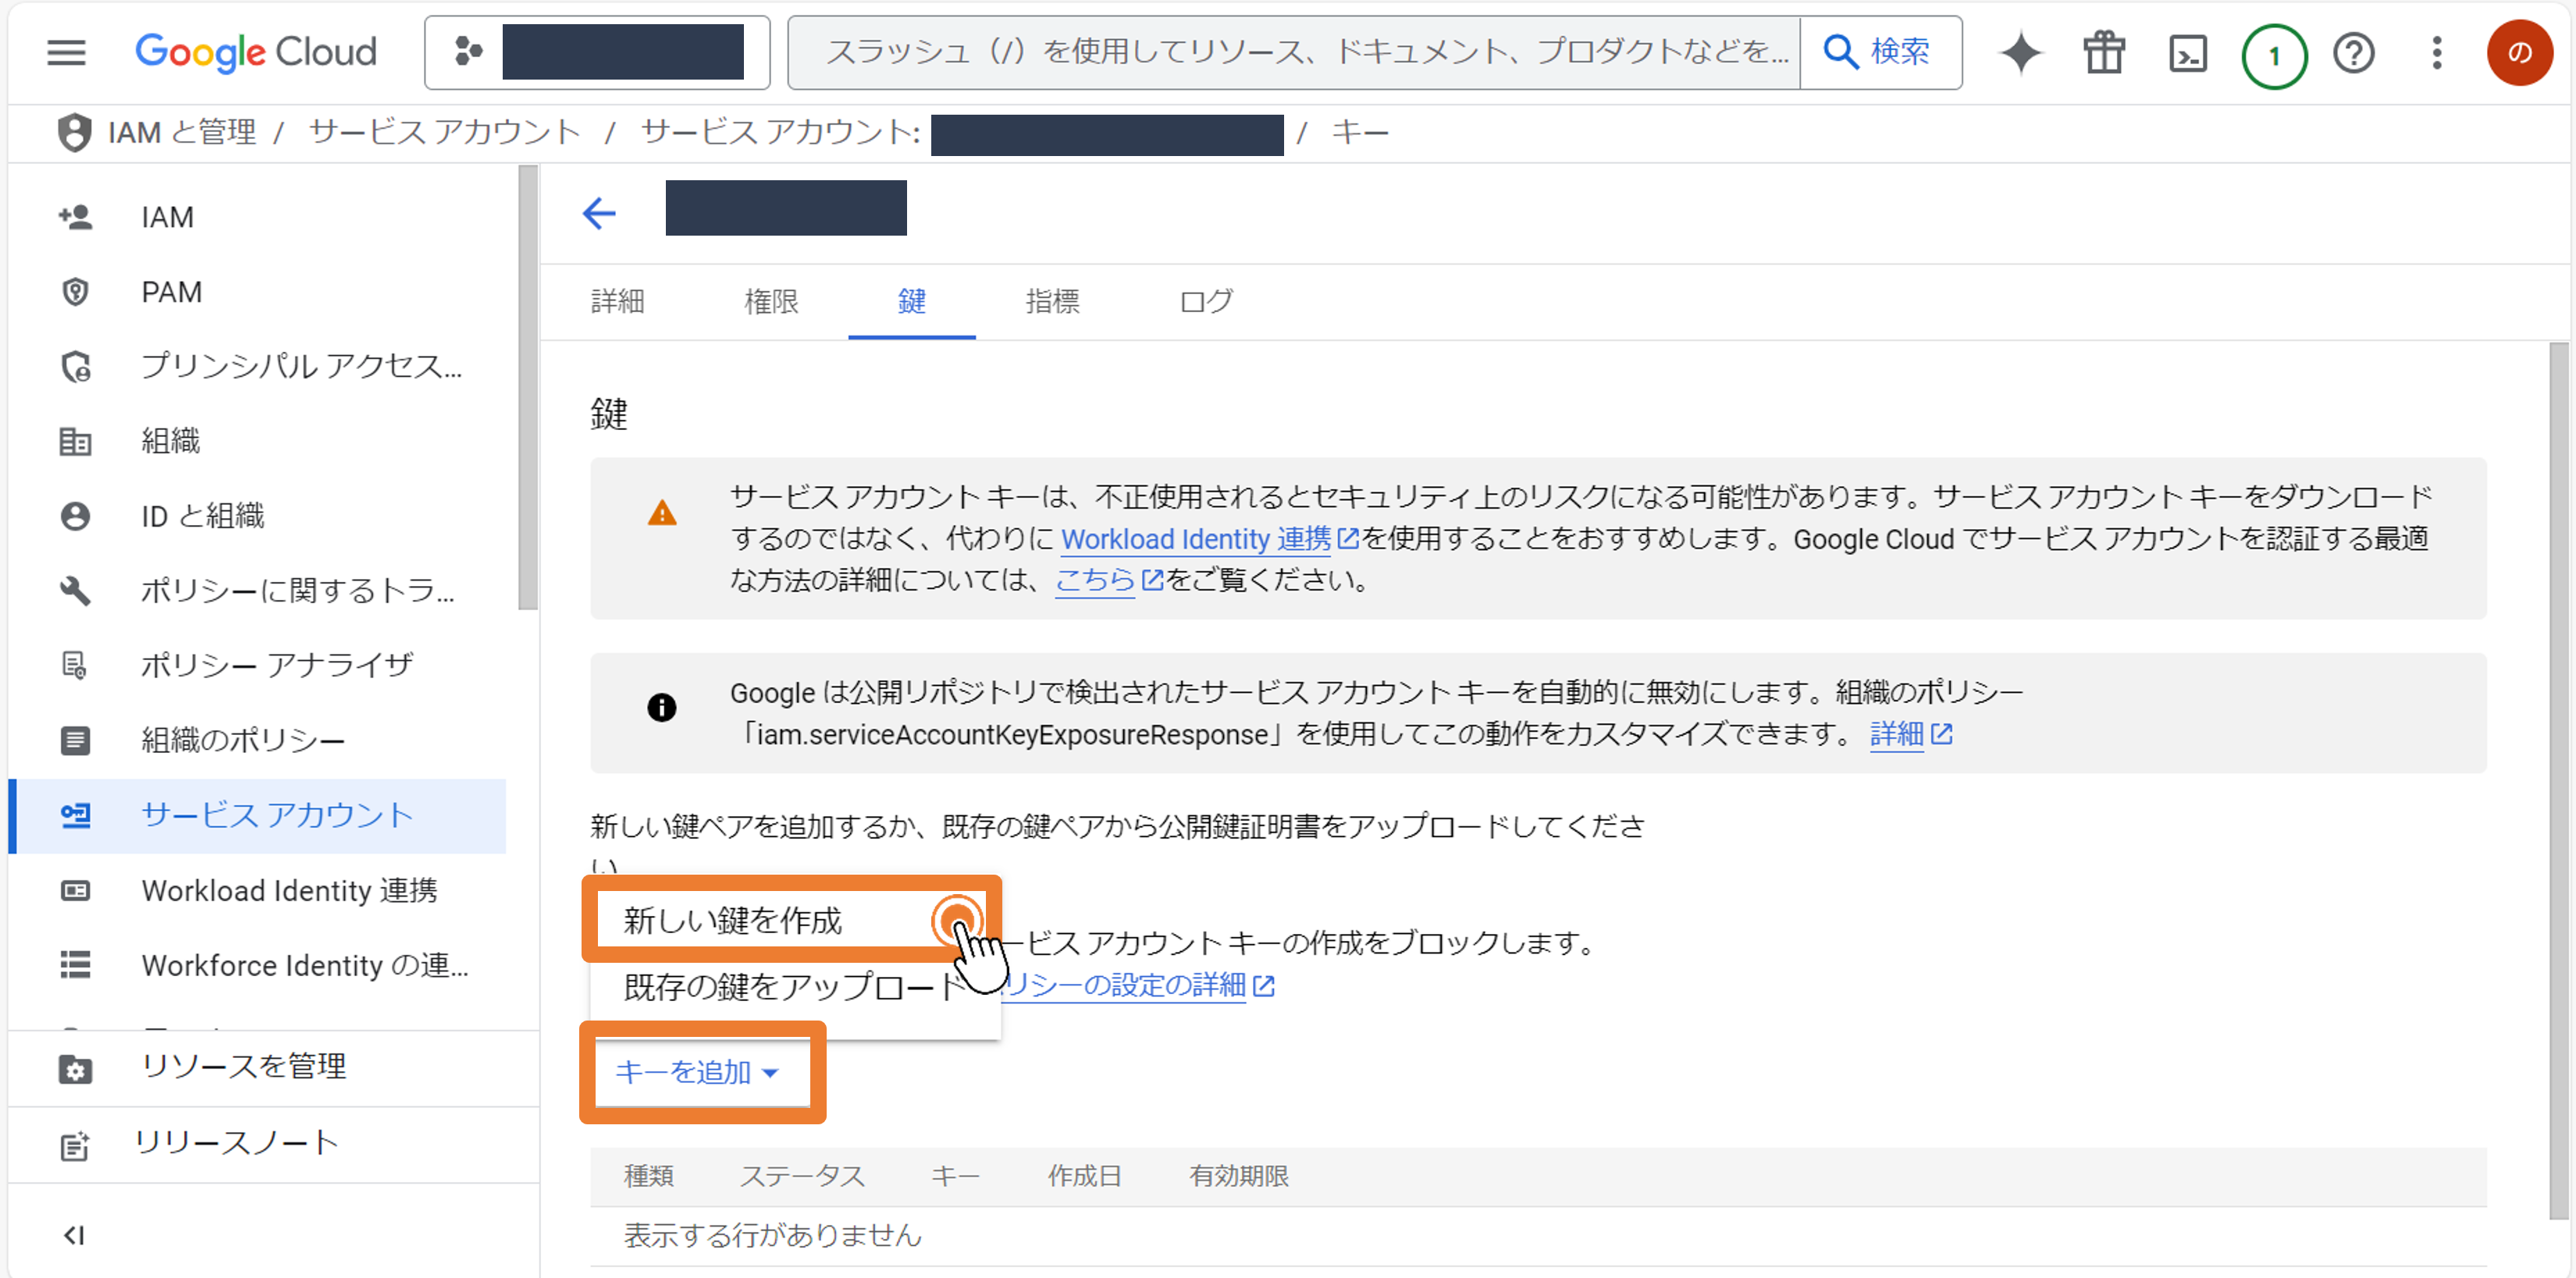Click the 作成日 column header

[1084, 1176]
